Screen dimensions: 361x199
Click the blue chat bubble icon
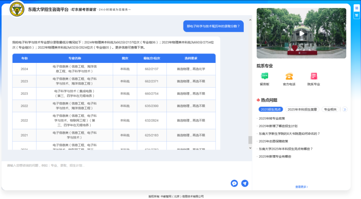tap(234, 183)
